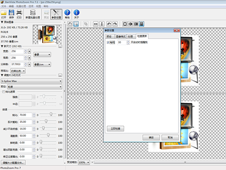Select the Check Updates (检查更新) tab
The height and width of the screenshot is (170, 226).
coord(142,36)
